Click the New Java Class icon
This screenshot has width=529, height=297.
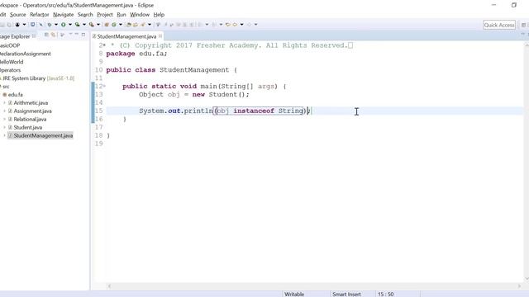114,25
